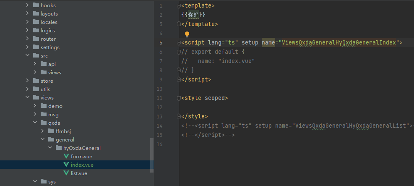Collapse the src folder chevron
The height and width of the screenshot is (186, 414).
pyautogui.click(x=27, y=55)
